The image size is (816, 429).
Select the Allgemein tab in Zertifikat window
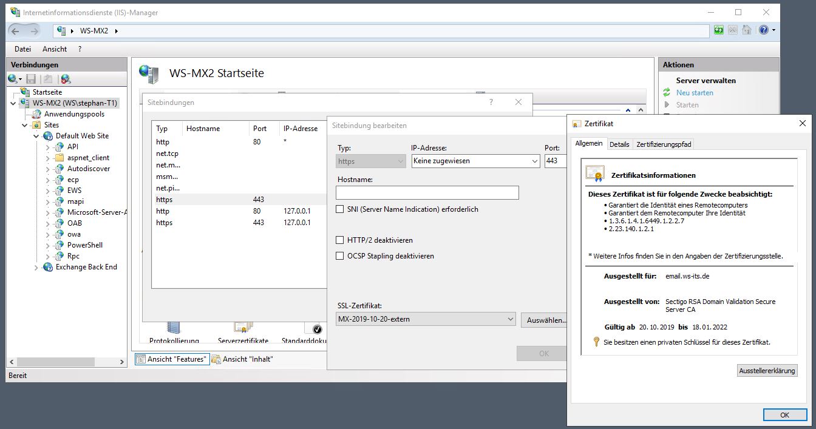tap(589, 144)
